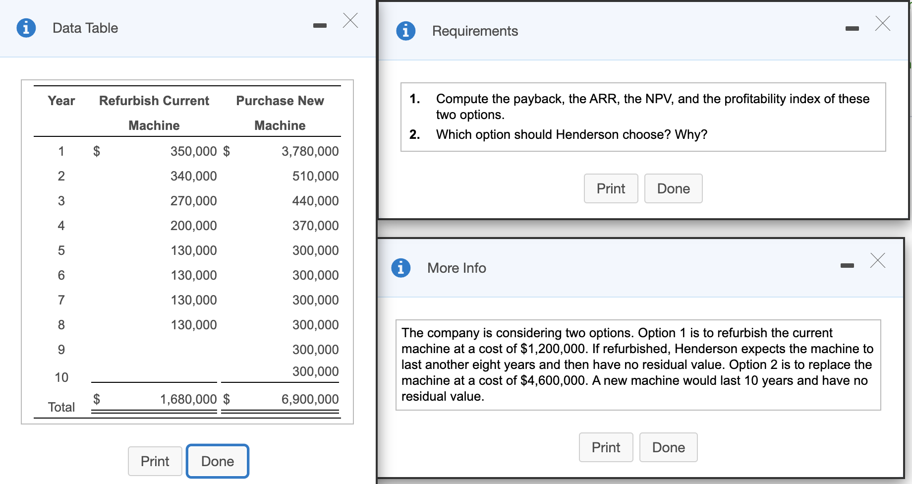The image size is (912, 484).
Task: Close the Data Table window
Action: 350,21
